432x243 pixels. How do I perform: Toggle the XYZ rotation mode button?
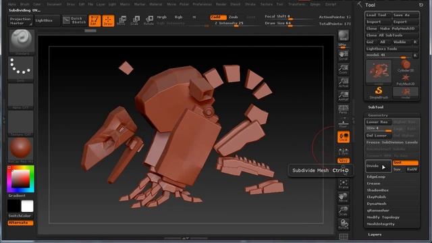pyautogui.click(x=344, y=161)
